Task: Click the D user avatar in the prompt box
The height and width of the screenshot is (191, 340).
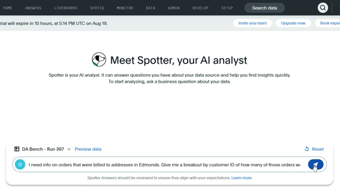Action: pos(20,164)
